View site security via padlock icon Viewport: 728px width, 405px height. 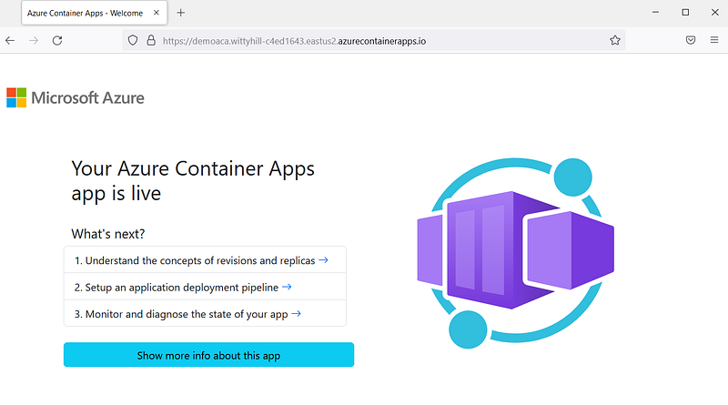coord(151,41)
